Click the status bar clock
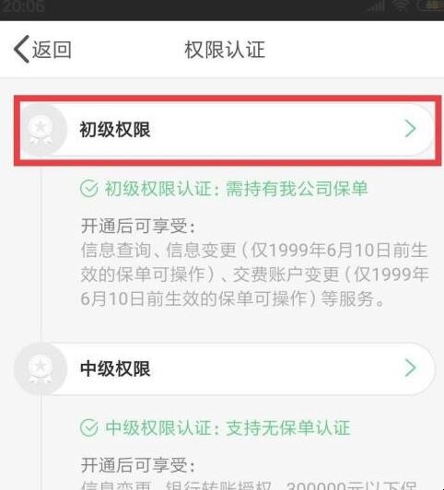The width and height of the screenshot is (444, 490). [22, 6]
